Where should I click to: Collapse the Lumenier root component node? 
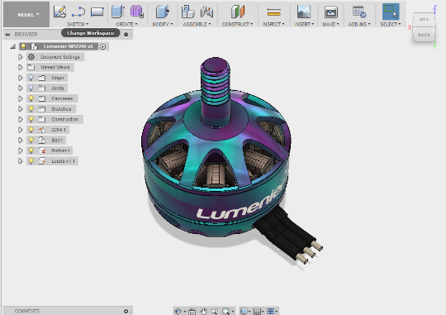point(12,46)
